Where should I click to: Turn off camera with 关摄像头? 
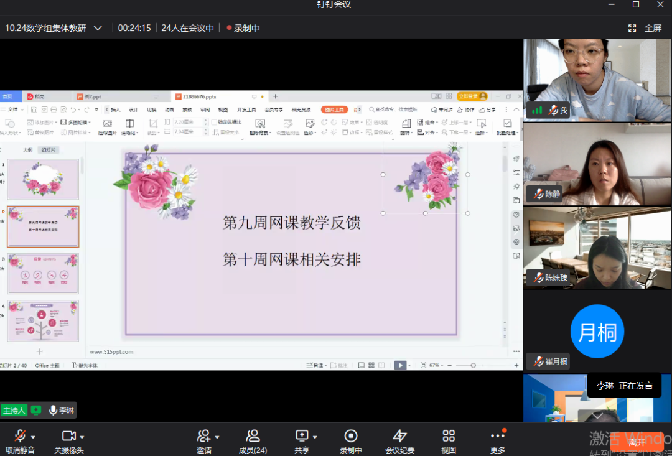pyautogui.click(x=68, y=437)
